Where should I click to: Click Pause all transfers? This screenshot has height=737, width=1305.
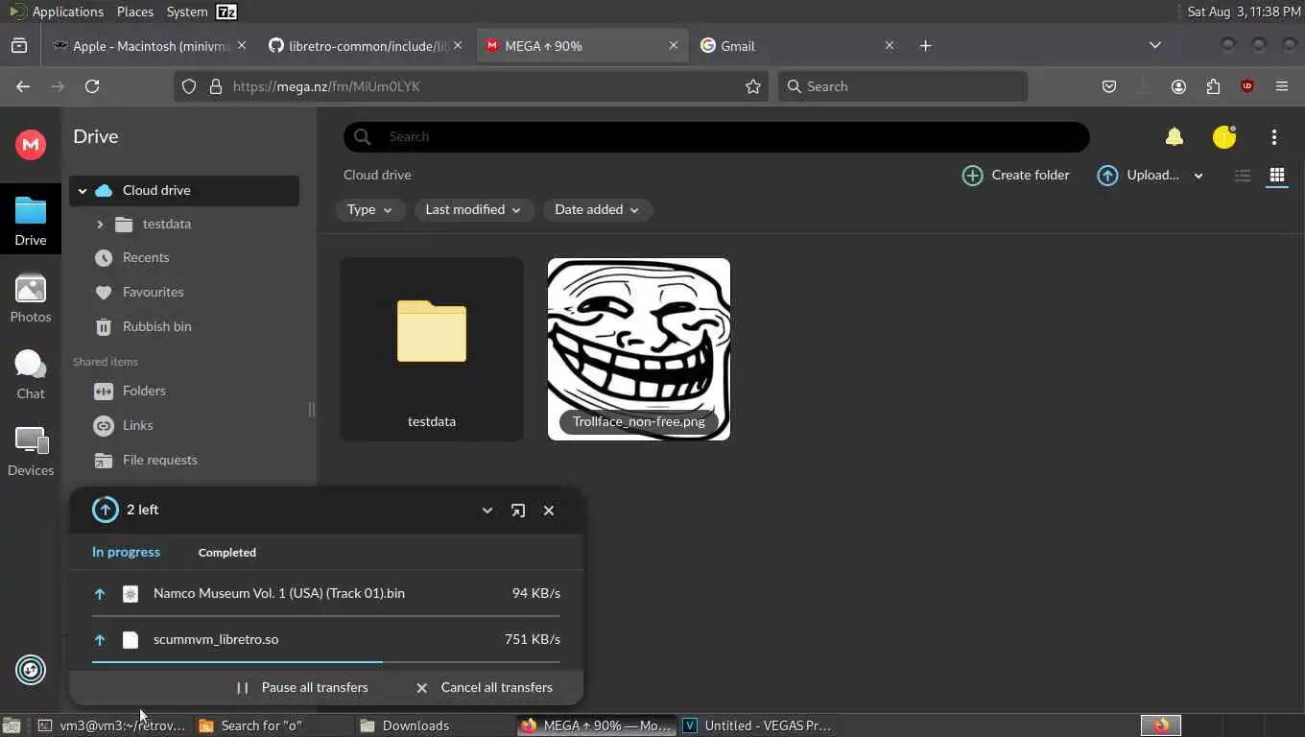tap(302, 687)
